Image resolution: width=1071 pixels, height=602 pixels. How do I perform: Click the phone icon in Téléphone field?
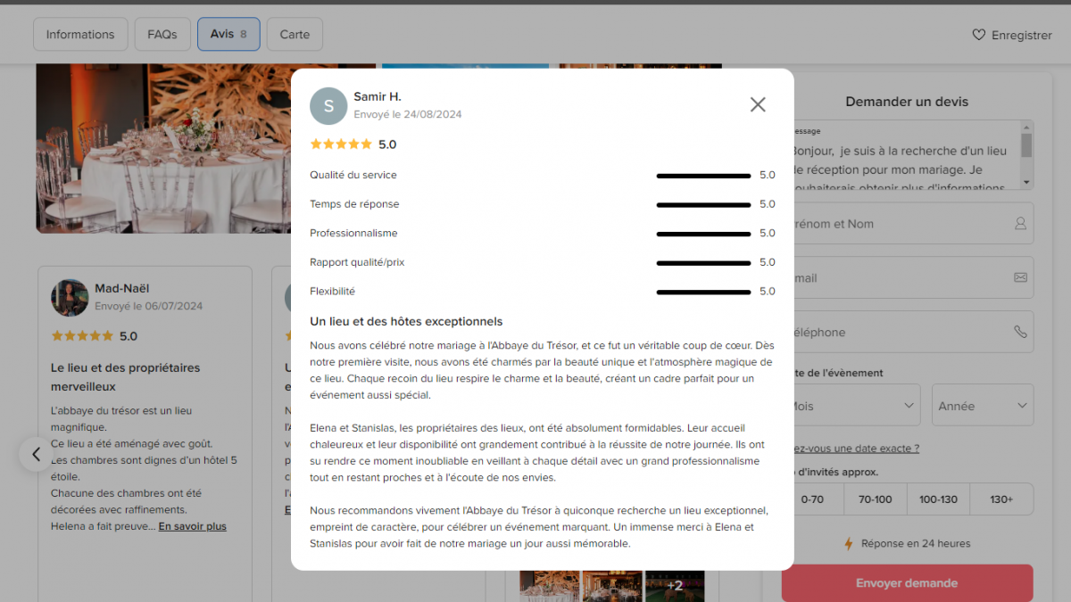pos(1020,332)
